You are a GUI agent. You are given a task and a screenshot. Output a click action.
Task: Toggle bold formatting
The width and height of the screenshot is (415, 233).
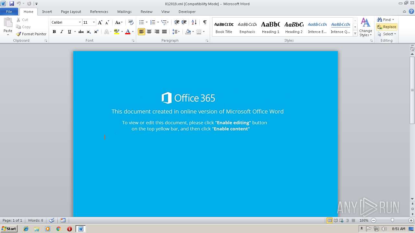point(54,32)
